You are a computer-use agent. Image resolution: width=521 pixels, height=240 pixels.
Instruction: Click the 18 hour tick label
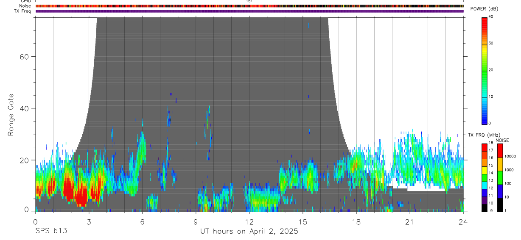click(x=356, y=222)
